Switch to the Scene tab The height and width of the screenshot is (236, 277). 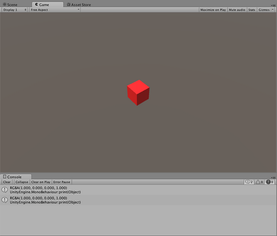pos(10,5)
